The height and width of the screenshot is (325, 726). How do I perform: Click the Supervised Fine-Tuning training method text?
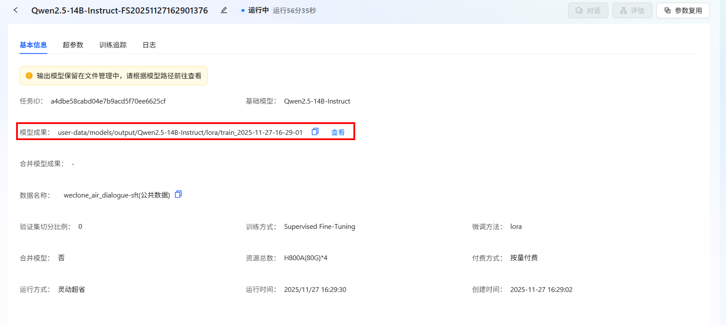coord(319,227)
